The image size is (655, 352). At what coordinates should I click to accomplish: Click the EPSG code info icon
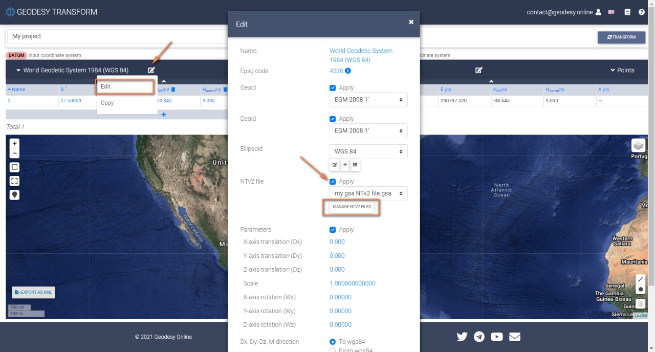click(x=348, y=71)
